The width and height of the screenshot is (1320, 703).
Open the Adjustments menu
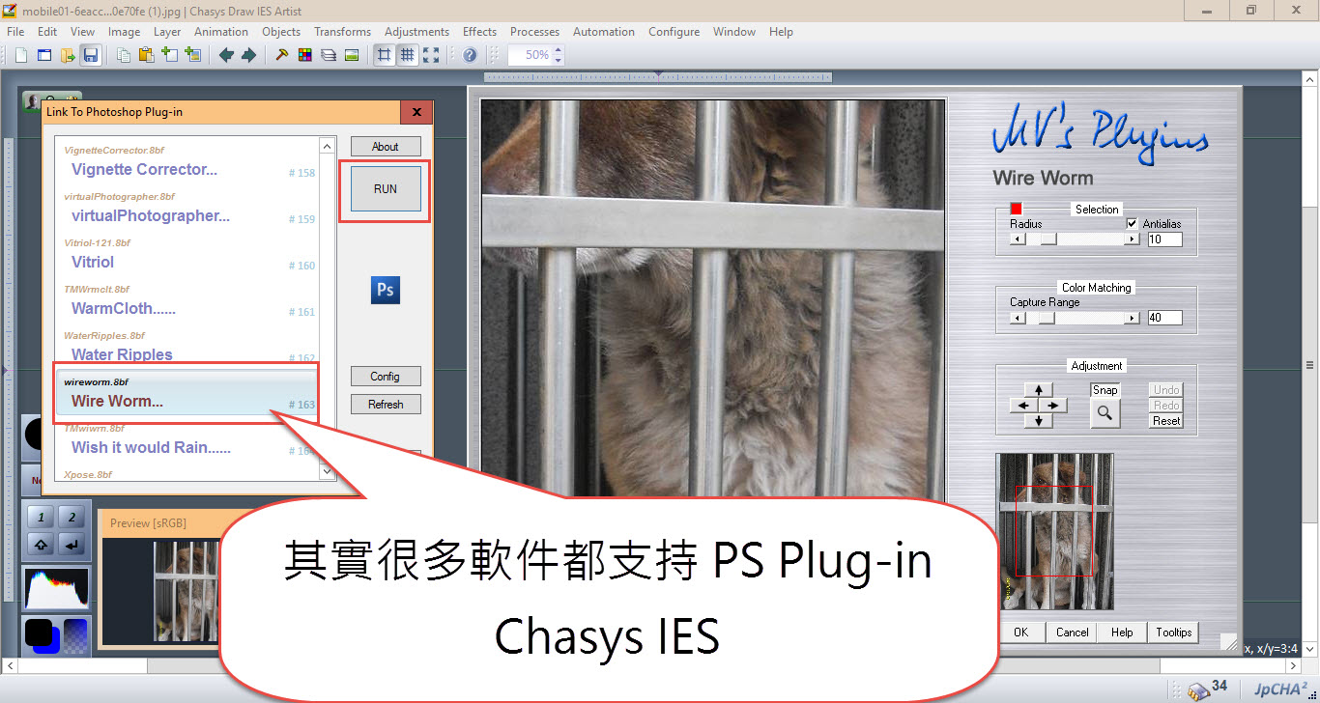pyautogui.click(x=416, y=32)
